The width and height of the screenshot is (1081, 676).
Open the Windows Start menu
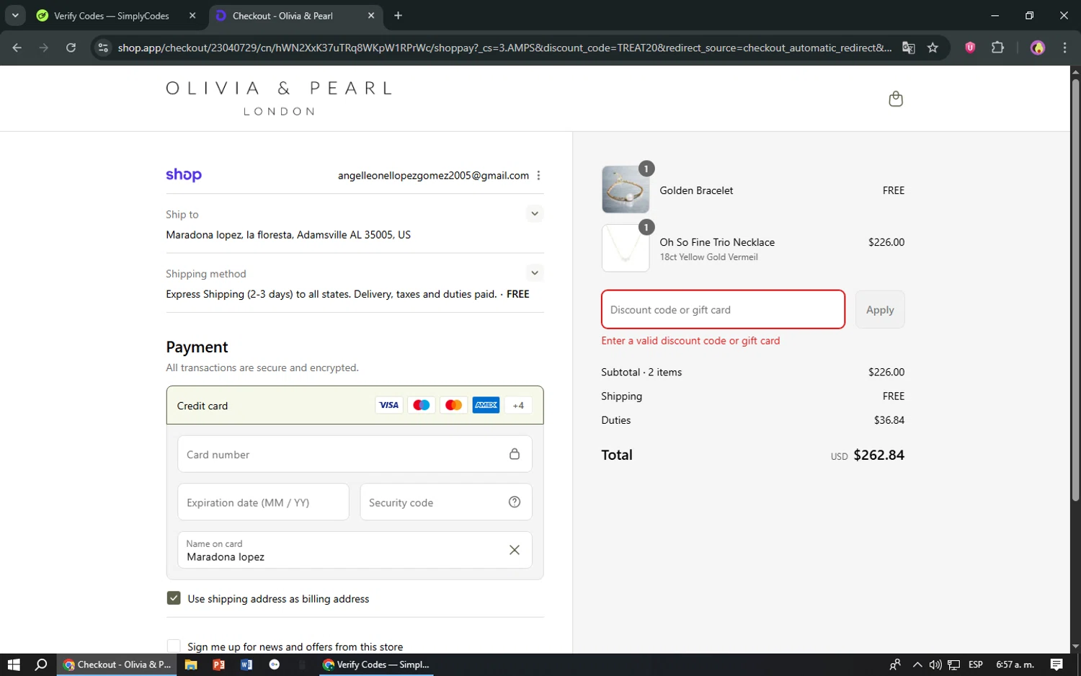[14, 664]
